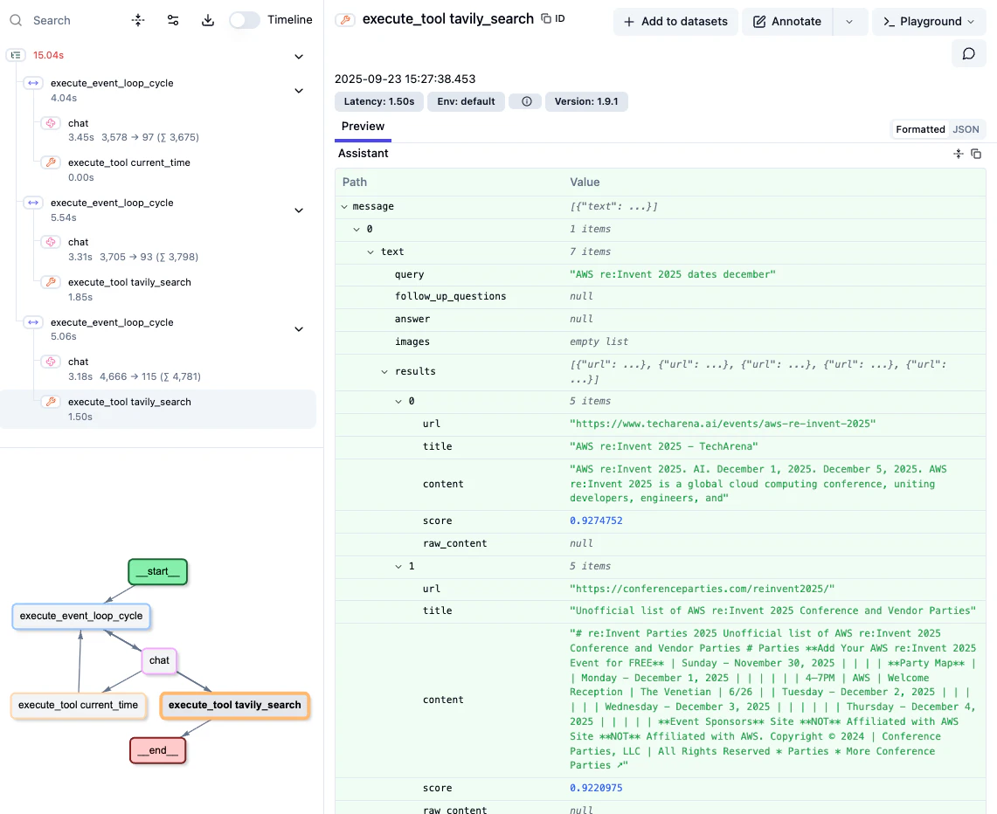
Task: Toggle the Timeline switch
Action: 244,20
